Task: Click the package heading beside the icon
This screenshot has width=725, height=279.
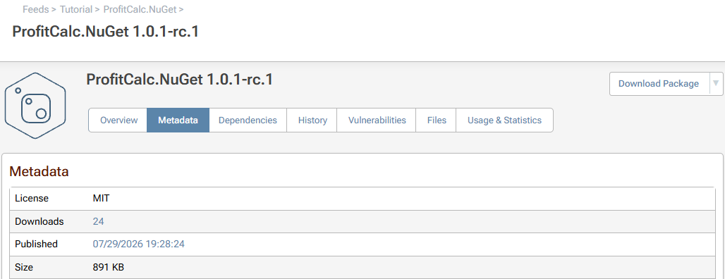Action: pyautogui.click(x=180, y=80)
